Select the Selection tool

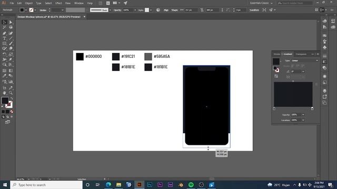click(4, 22)
